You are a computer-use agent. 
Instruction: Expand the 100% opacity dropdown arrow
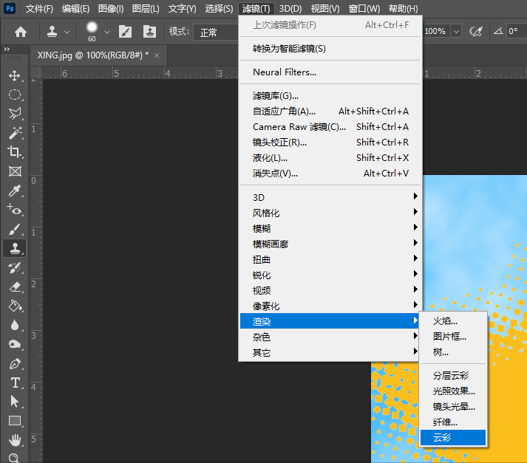[x=455, y=32]
